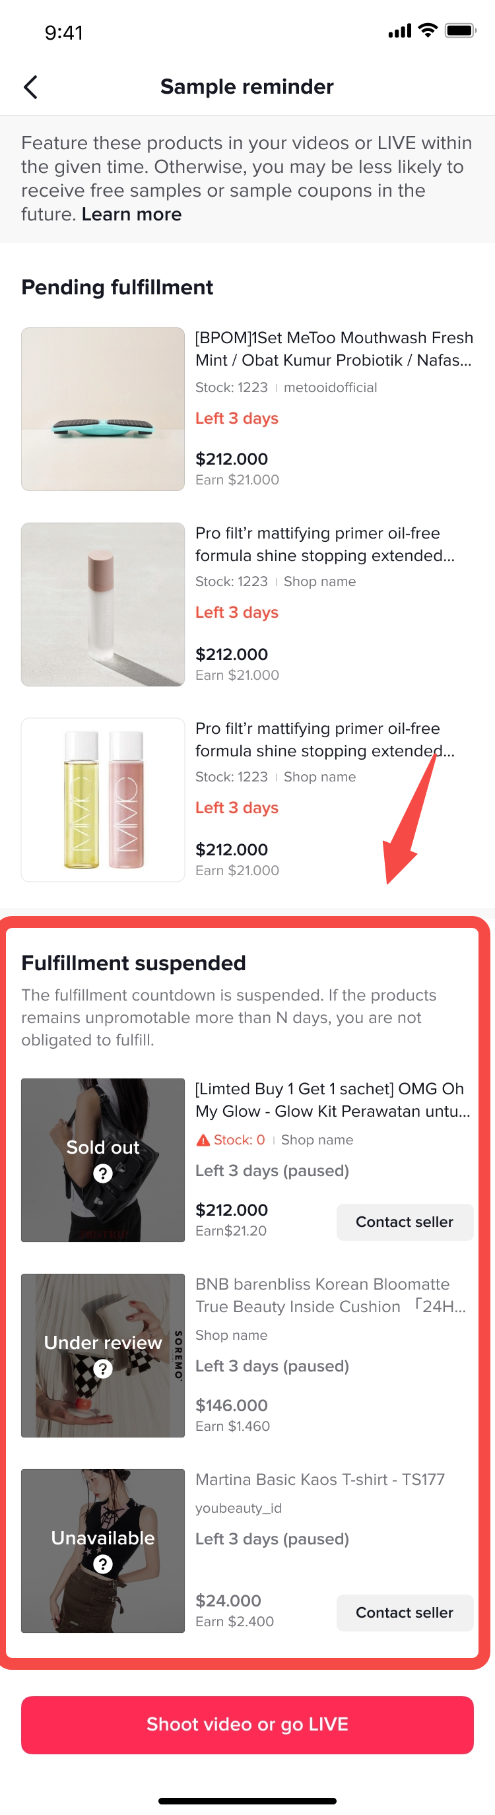Open BNB barenbliss Korean Bloomatte Cushion title
Viewport: 495px width, 1815px height.
330,1295
